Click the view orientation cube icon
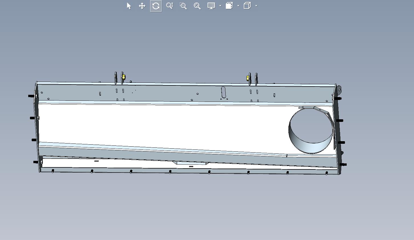The width and height of the screenshot is (414, 240). (247, 6)
